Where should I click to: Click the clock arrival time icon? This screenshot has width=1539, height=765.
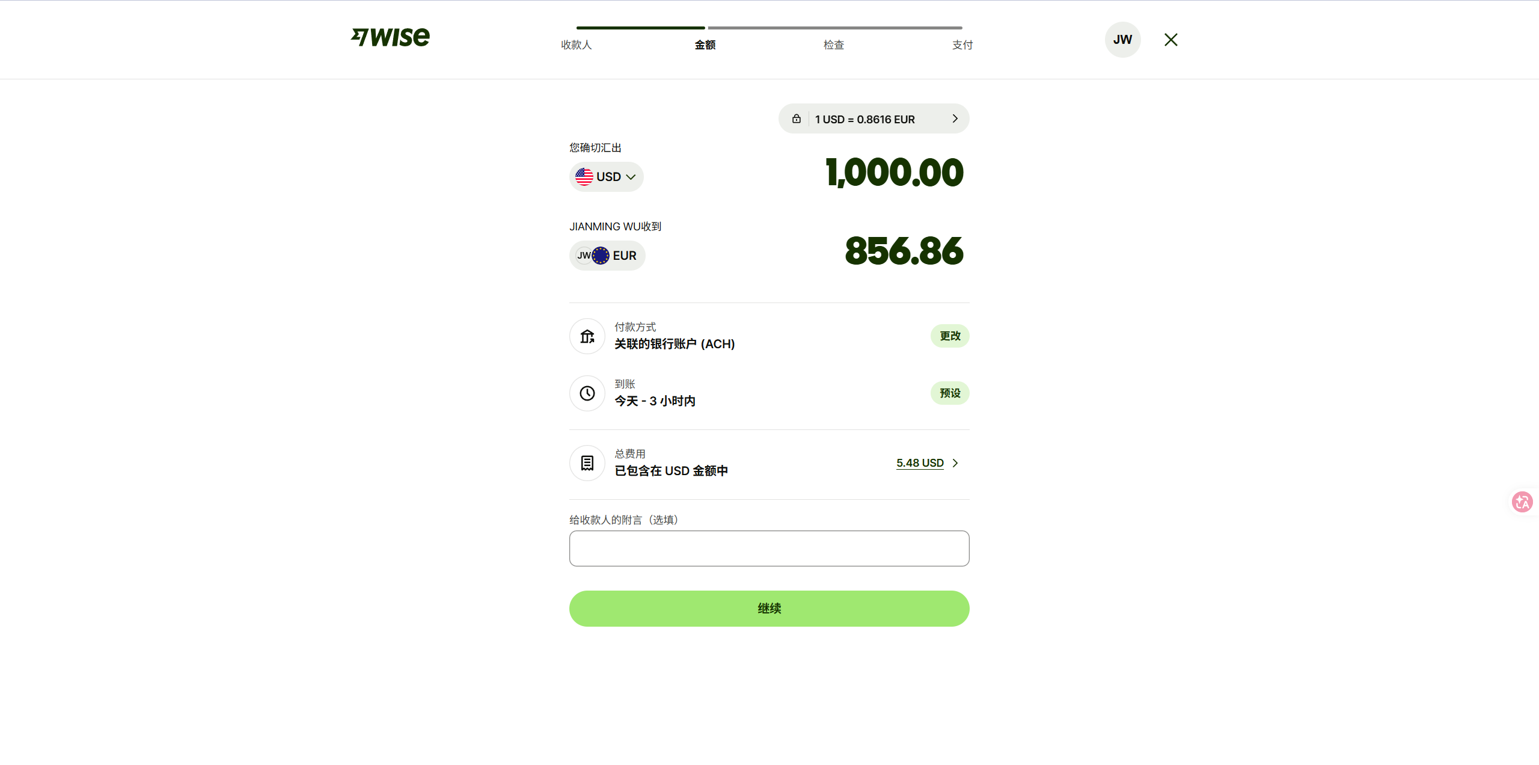(587, 393)
